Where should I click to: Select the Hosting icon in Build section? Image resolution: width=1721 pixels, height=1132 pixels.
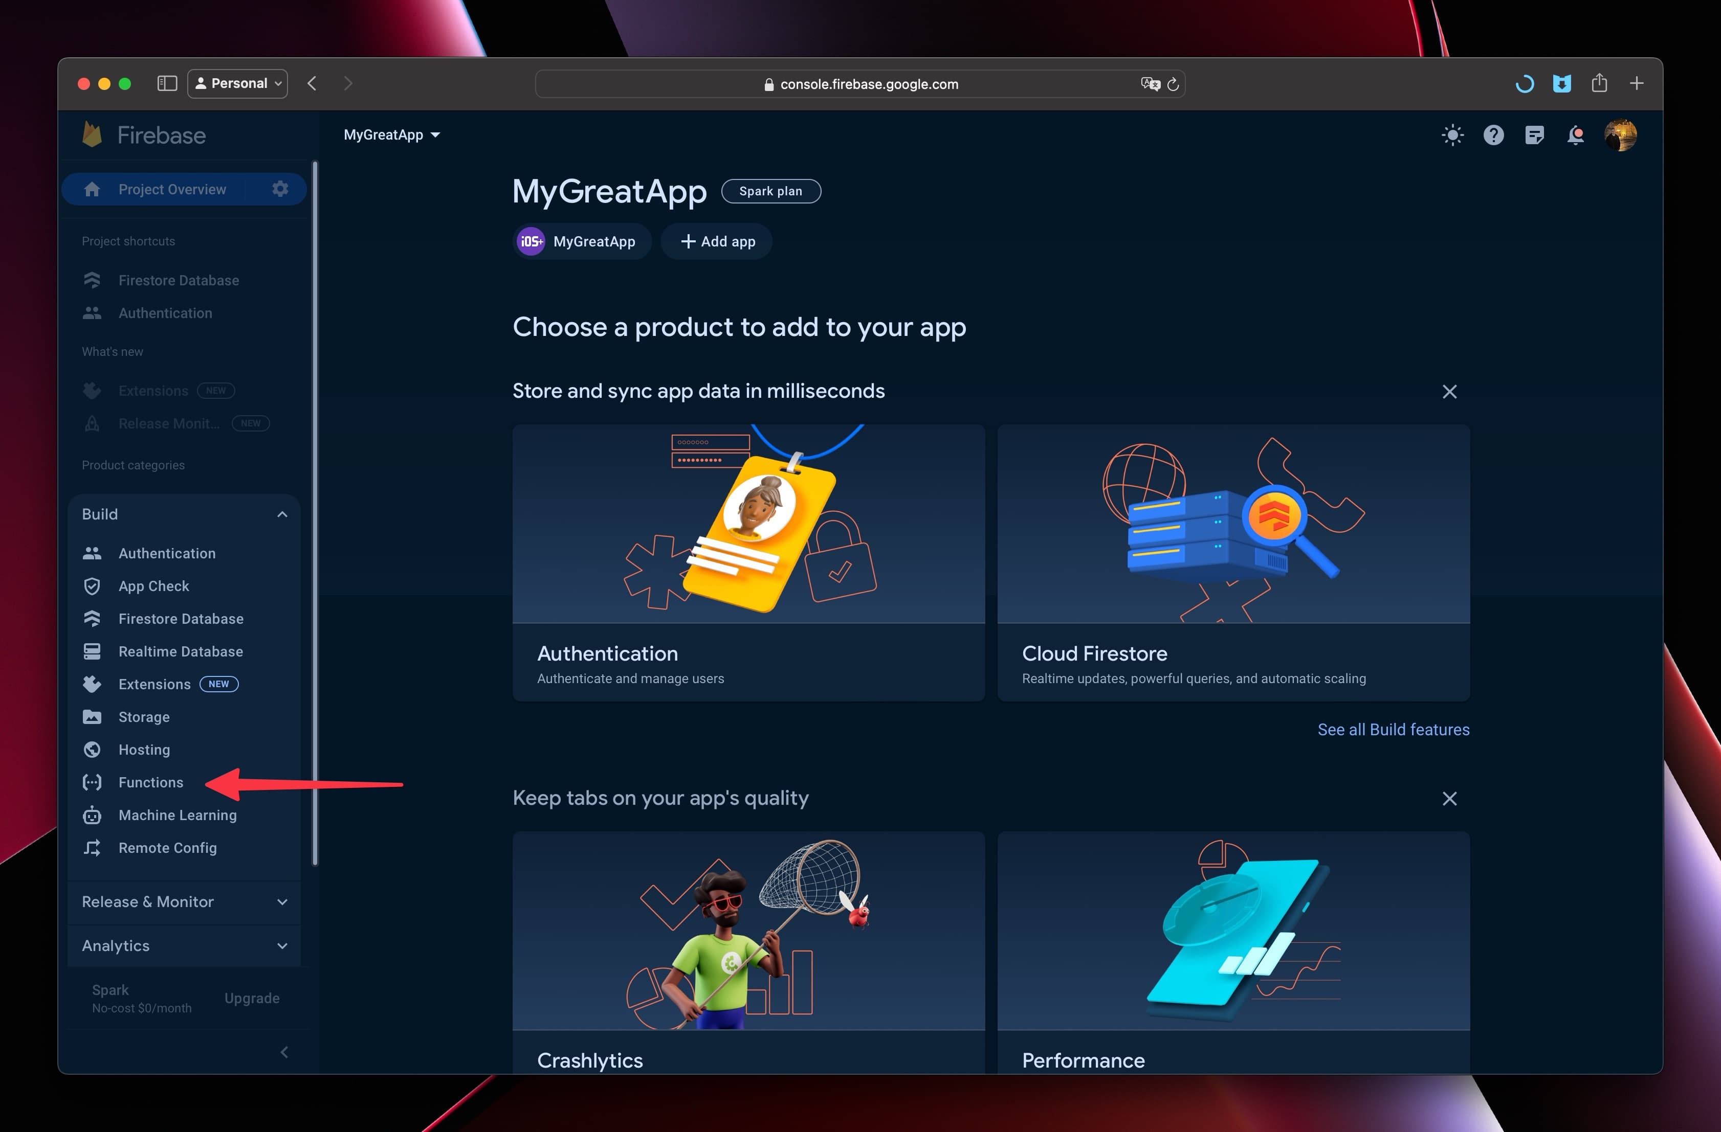(95, 749)
